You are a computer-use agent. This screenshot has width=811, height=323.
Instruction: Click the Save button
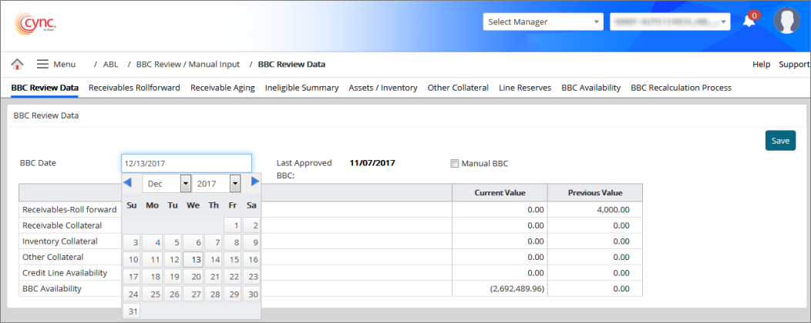tap(780, 141)
